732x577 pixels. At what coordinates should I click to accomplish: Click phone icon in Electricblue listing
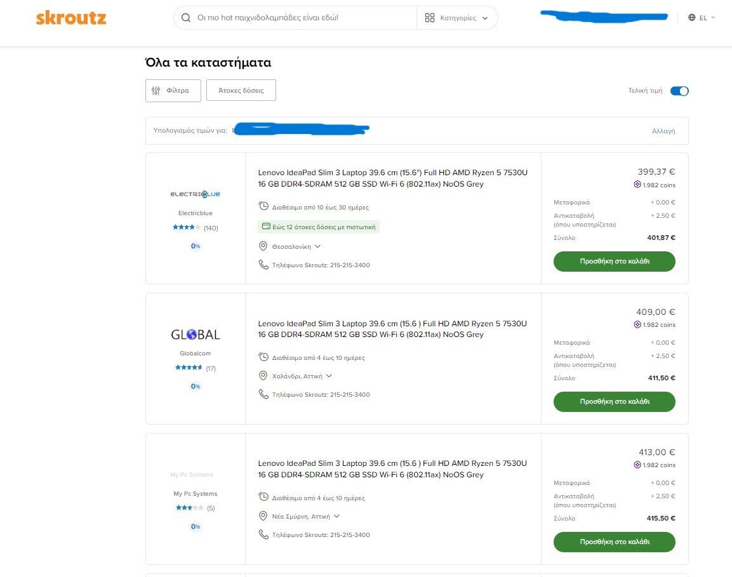click(263, 265)
